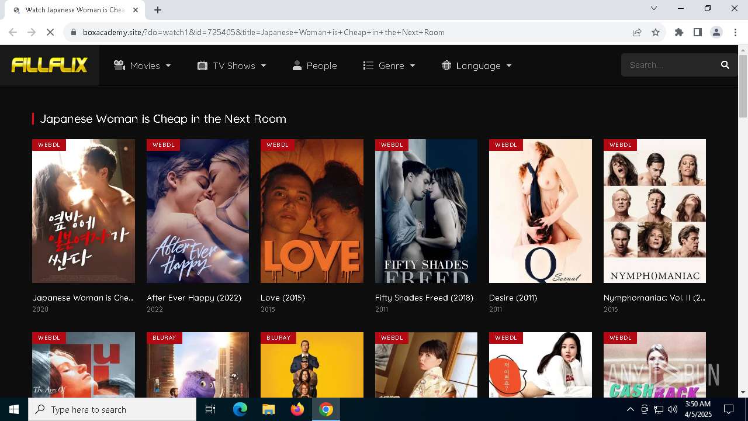The height and width of the screenshot is (421, 748).
Task: Open the Windows Start menu
Action: click(x=14, y=409)
